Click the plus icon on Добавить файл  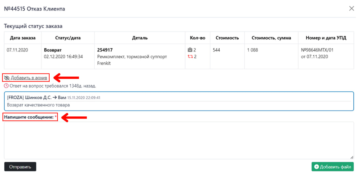[x=317, y=167]
